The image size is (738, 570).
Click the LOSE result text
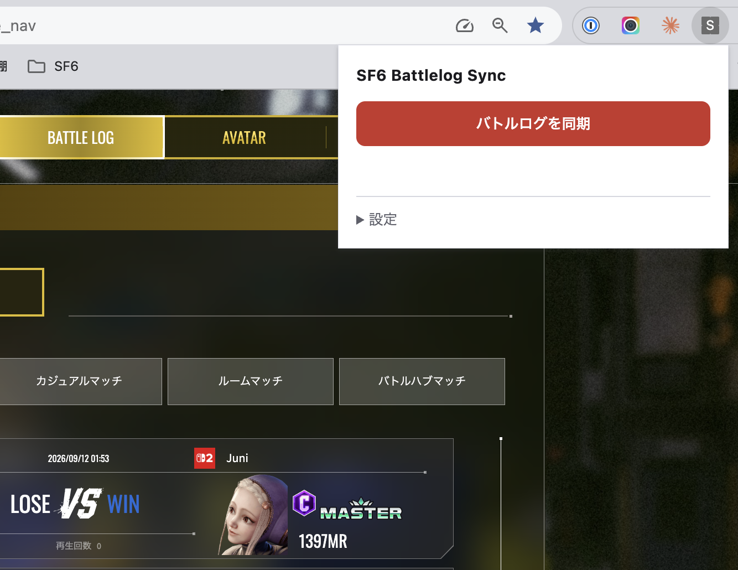(x=30, y=504)
